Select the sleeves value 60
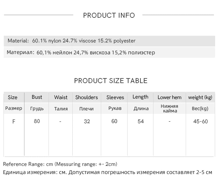This screenshot has width=218, height=183. pyautogui.click(x=114, y=121)
